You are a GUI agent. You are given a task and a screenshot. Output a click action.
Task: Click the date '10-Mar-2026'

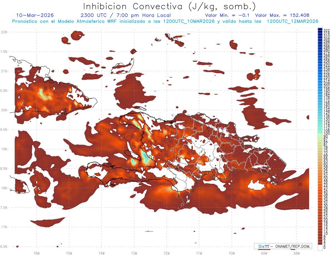pos(35,15)
